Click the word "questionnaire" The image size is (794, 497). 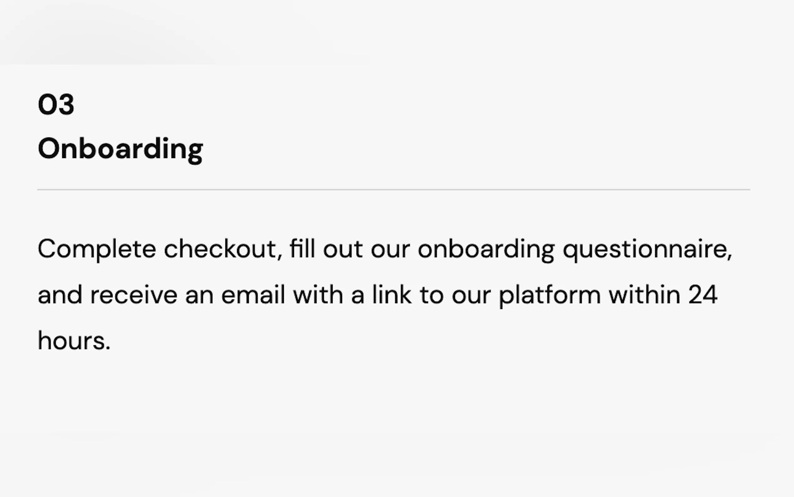coord(647,249)
